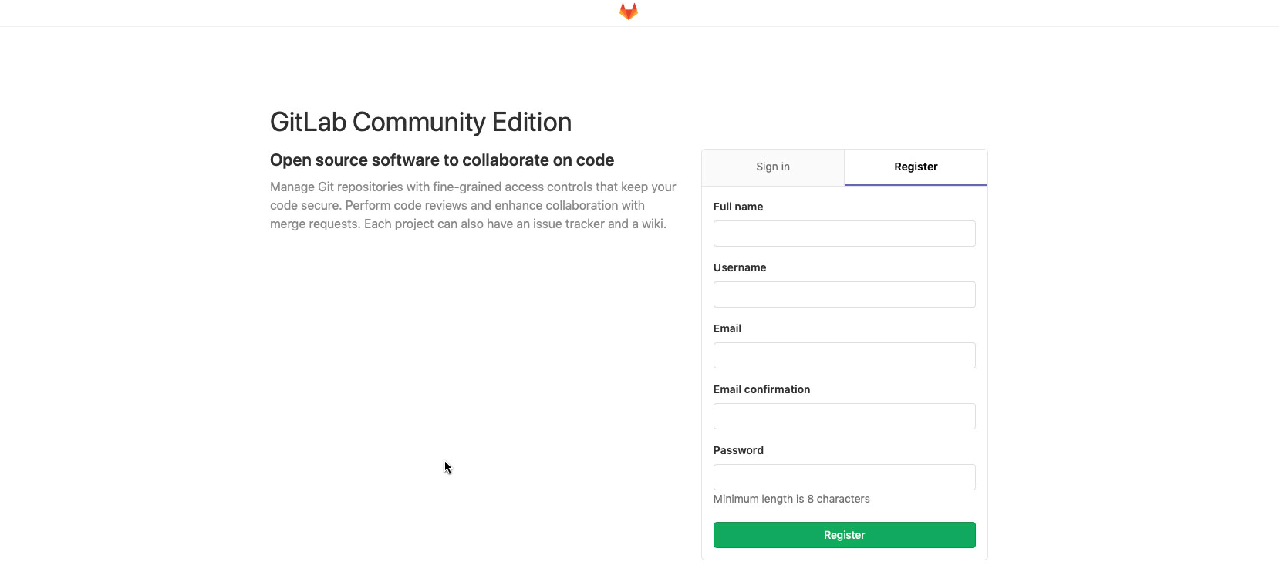1279x572 pixels.
Task: Select the Register tab
Action: coord(916,167)
